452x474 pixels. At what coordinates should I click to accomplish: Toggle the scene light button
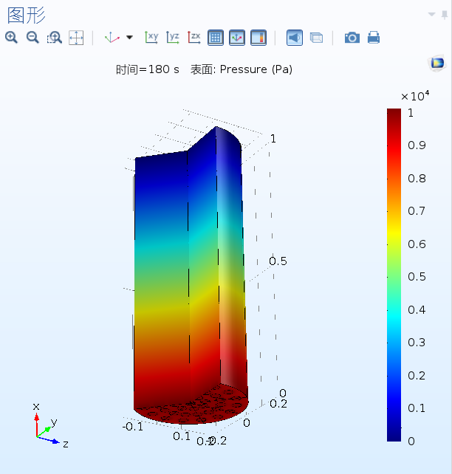295,38
